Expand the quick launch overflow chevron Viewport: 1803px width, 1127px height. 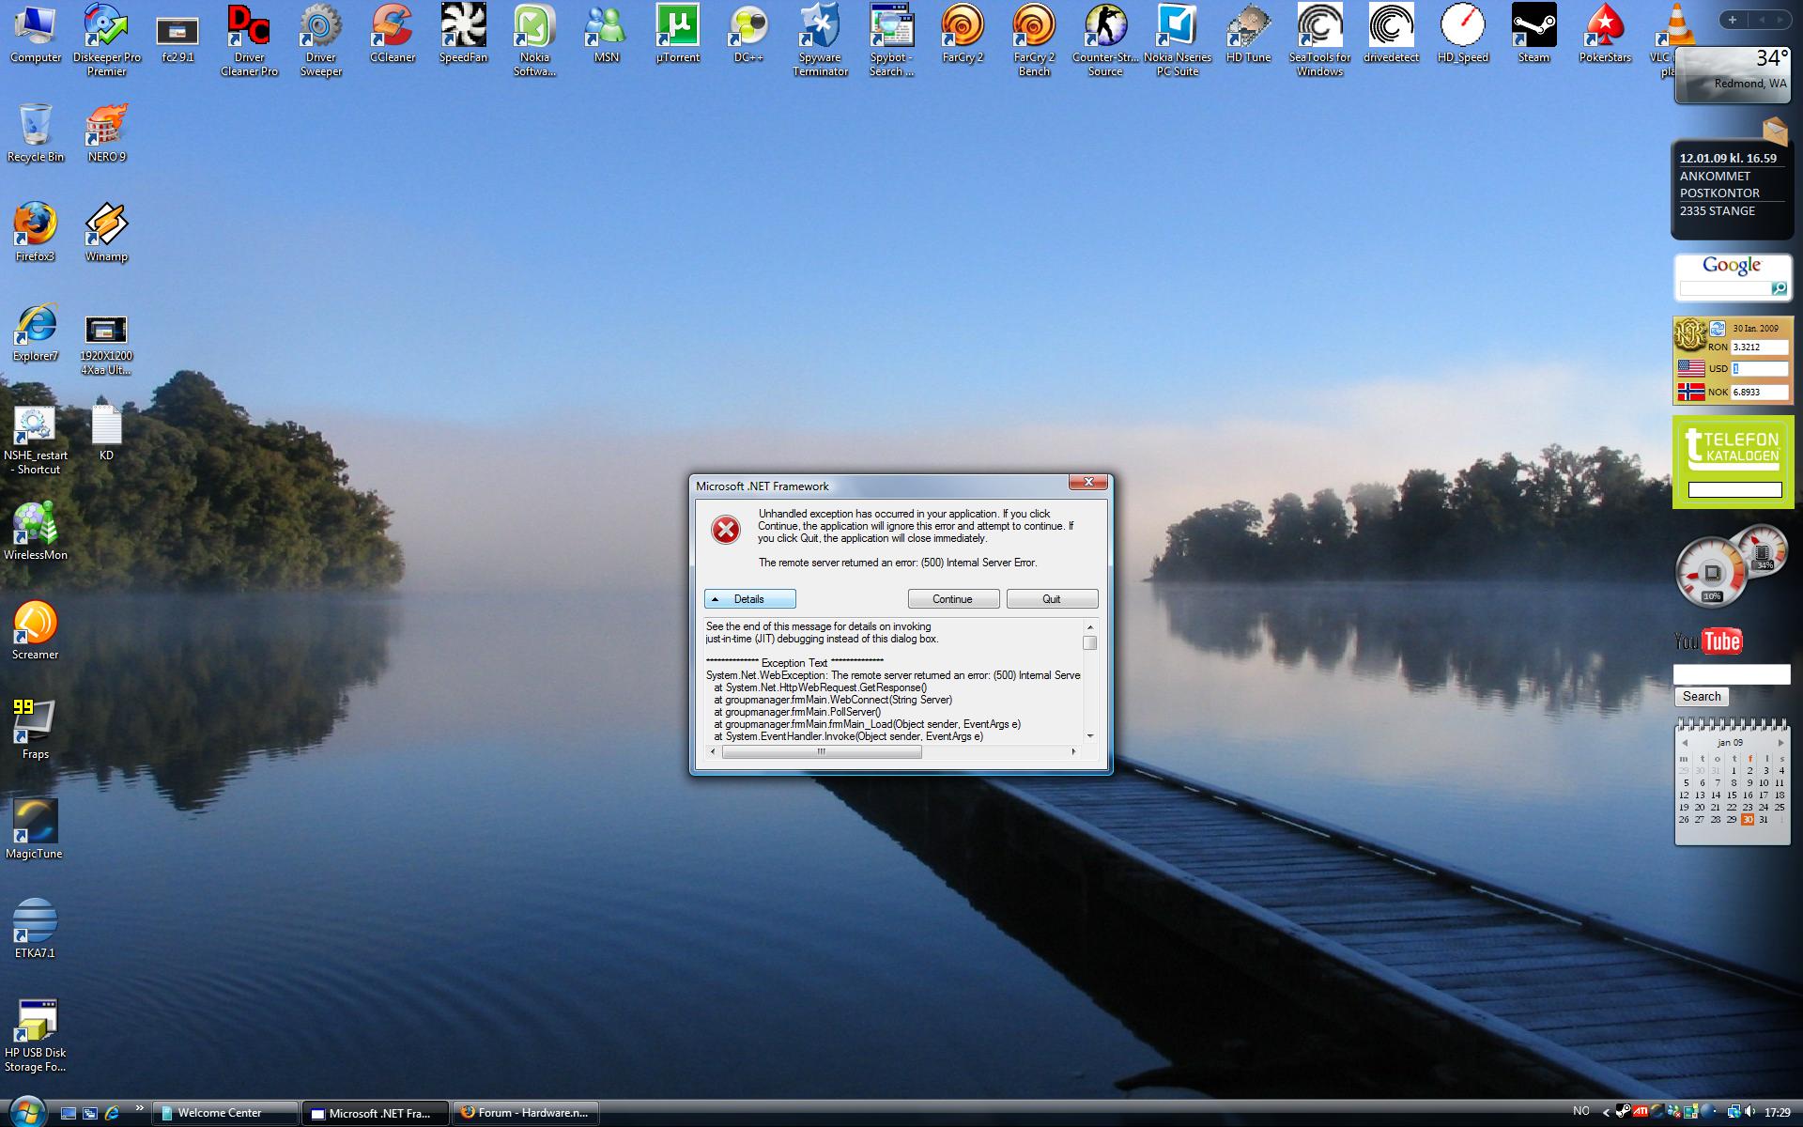tap(139, 1109)
